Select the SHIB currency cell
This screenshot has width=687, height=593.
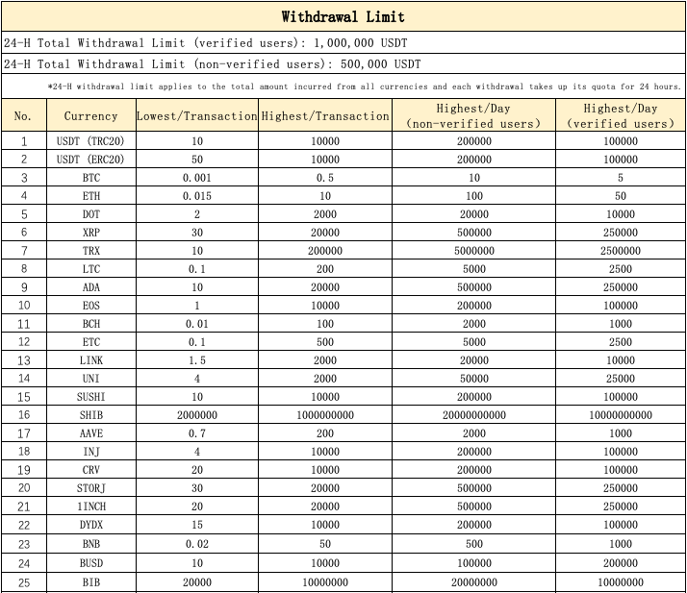[x=90, y=415]
